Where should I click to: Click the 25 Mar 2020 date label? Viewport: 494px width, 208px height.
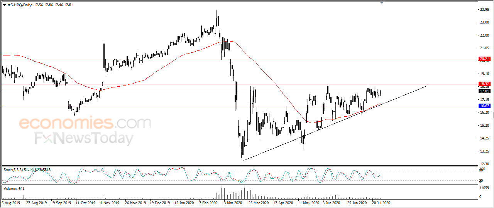pyautogui.click(x=258, y=202)
